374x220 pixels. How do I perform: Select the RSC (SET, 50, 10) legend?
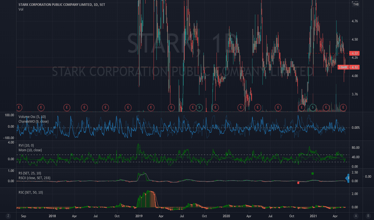click(31, 192)
